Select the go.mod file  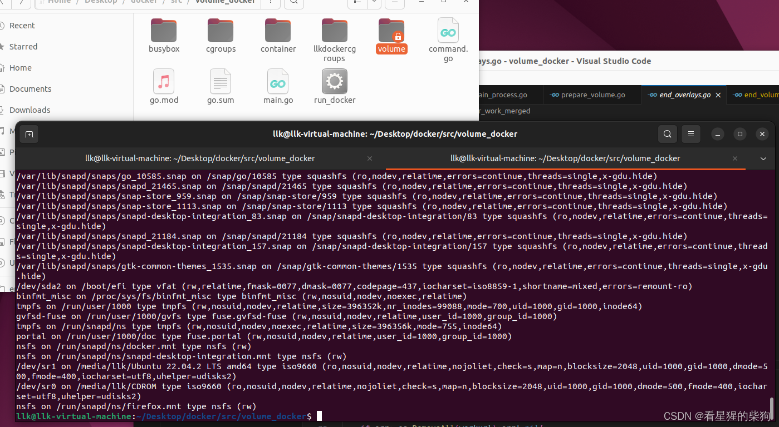click(x=164, y=87)
